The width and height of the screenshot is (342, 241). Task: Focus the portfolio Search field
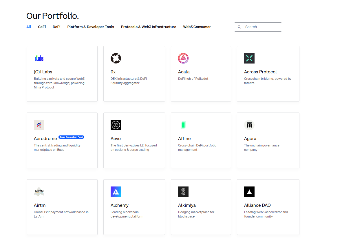(x=258, y=27)
